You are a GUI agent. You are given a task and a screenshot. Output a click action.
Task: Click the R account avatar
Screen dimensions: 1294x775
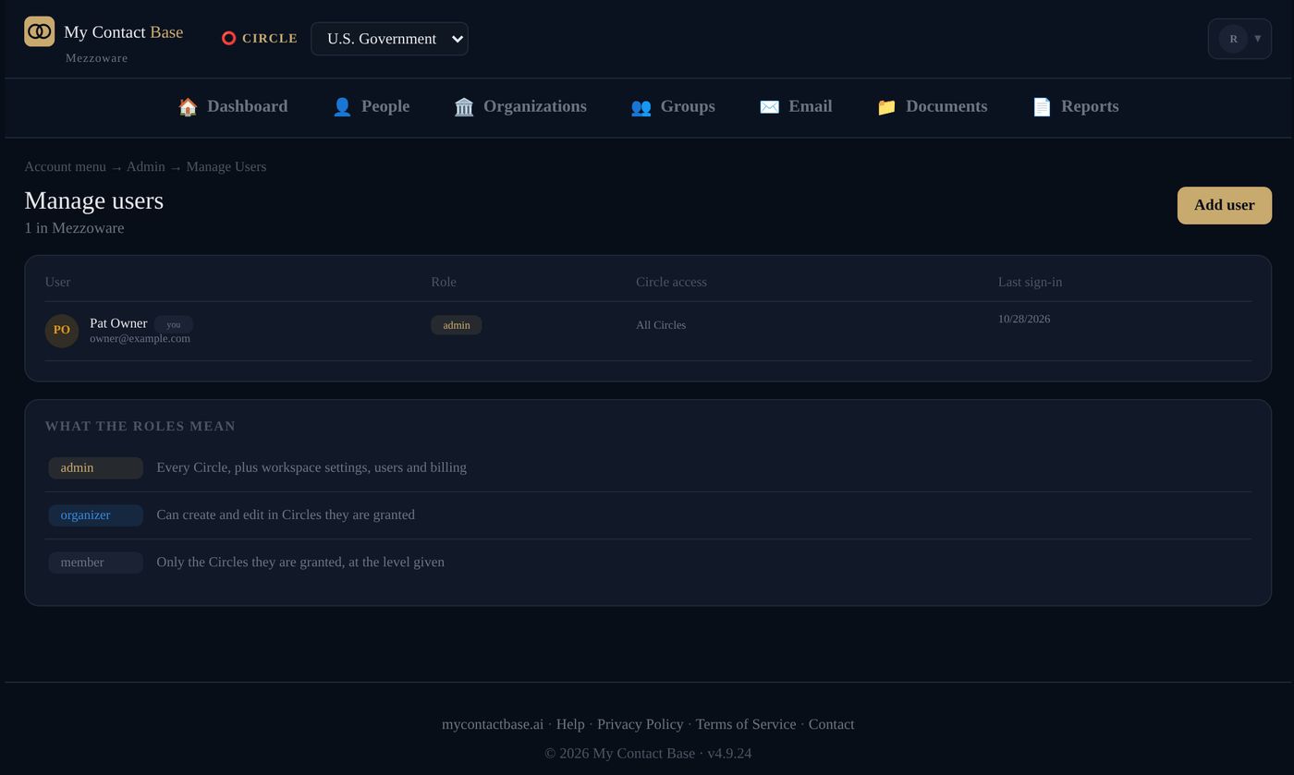tap(1233, 39)
